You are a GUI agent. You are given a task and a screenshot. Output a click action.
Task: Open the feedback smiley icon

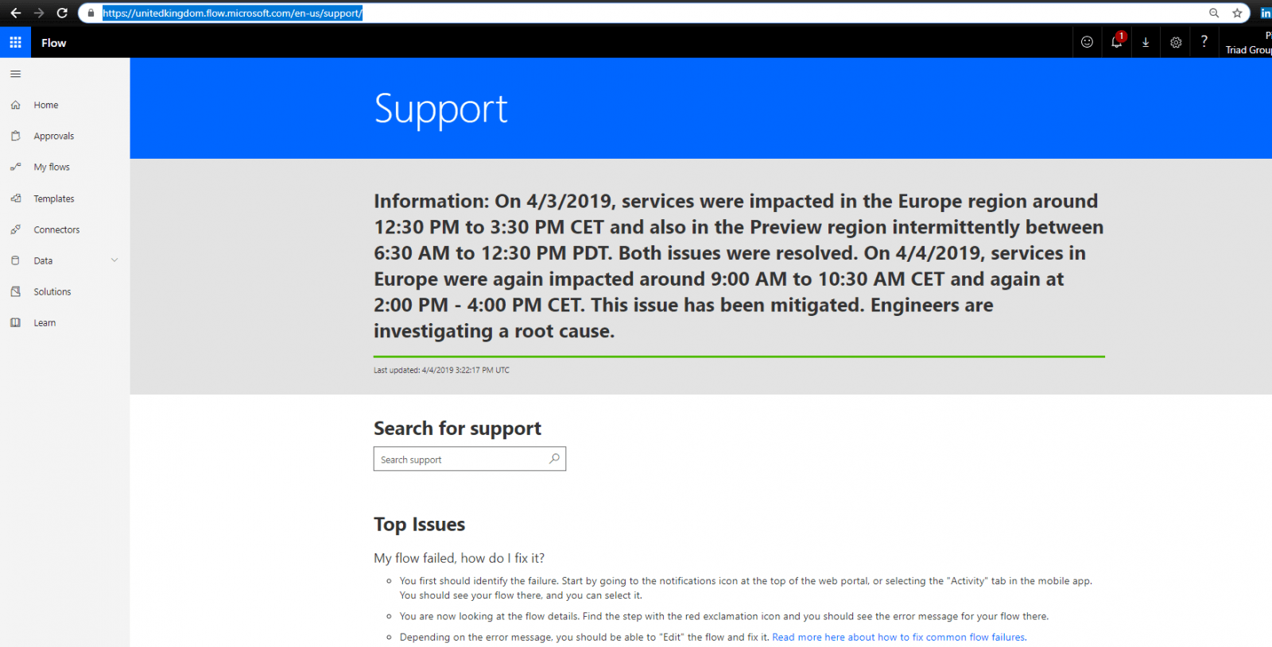[x=1087, y=42]
